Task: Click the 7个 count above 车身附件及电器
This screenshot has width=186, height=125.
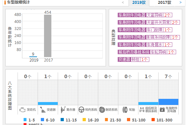Action: click(168, 77)
